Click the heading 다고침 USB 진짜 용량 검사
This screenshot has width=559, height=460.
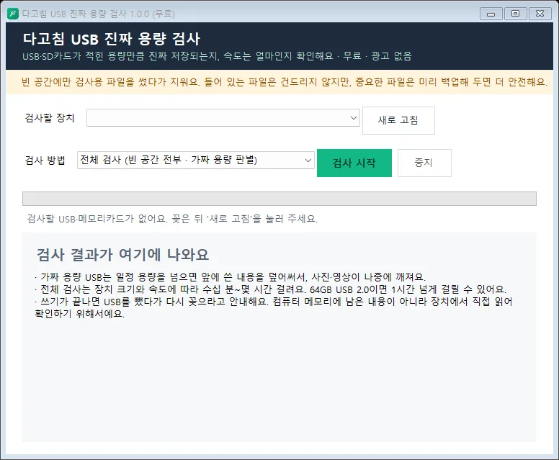pos(111,39)
